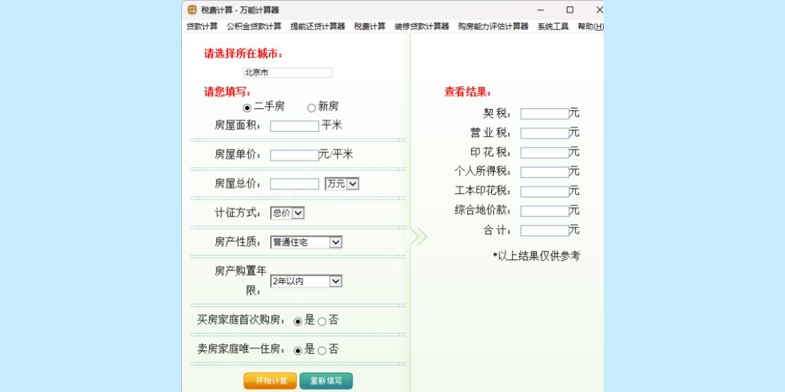Open the 提前还贷计算器 menu
The width and height of the screenshot is (785, 392).
pos(318,26)
